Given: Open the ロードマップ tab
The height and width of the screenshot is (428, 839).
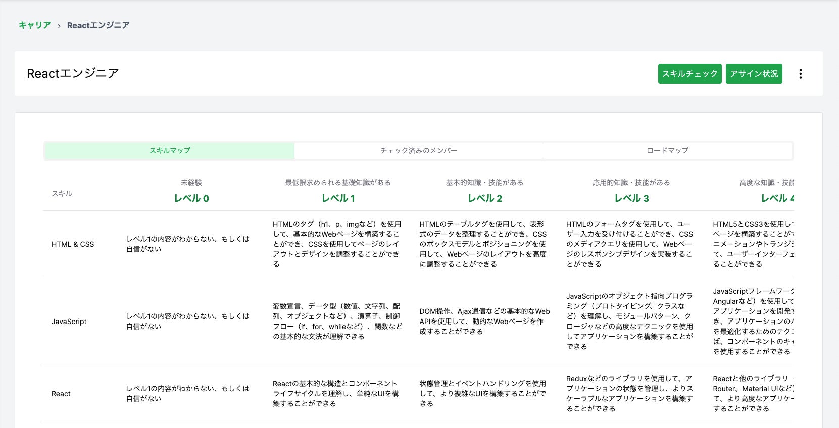Looking at the screenshot, I should (667, 150).
